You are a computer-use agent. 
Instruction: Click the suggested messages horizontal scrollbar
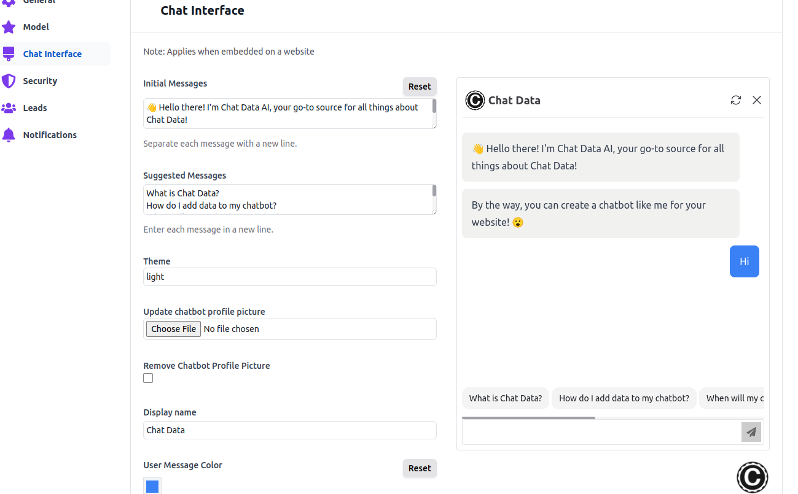point(528,418)
